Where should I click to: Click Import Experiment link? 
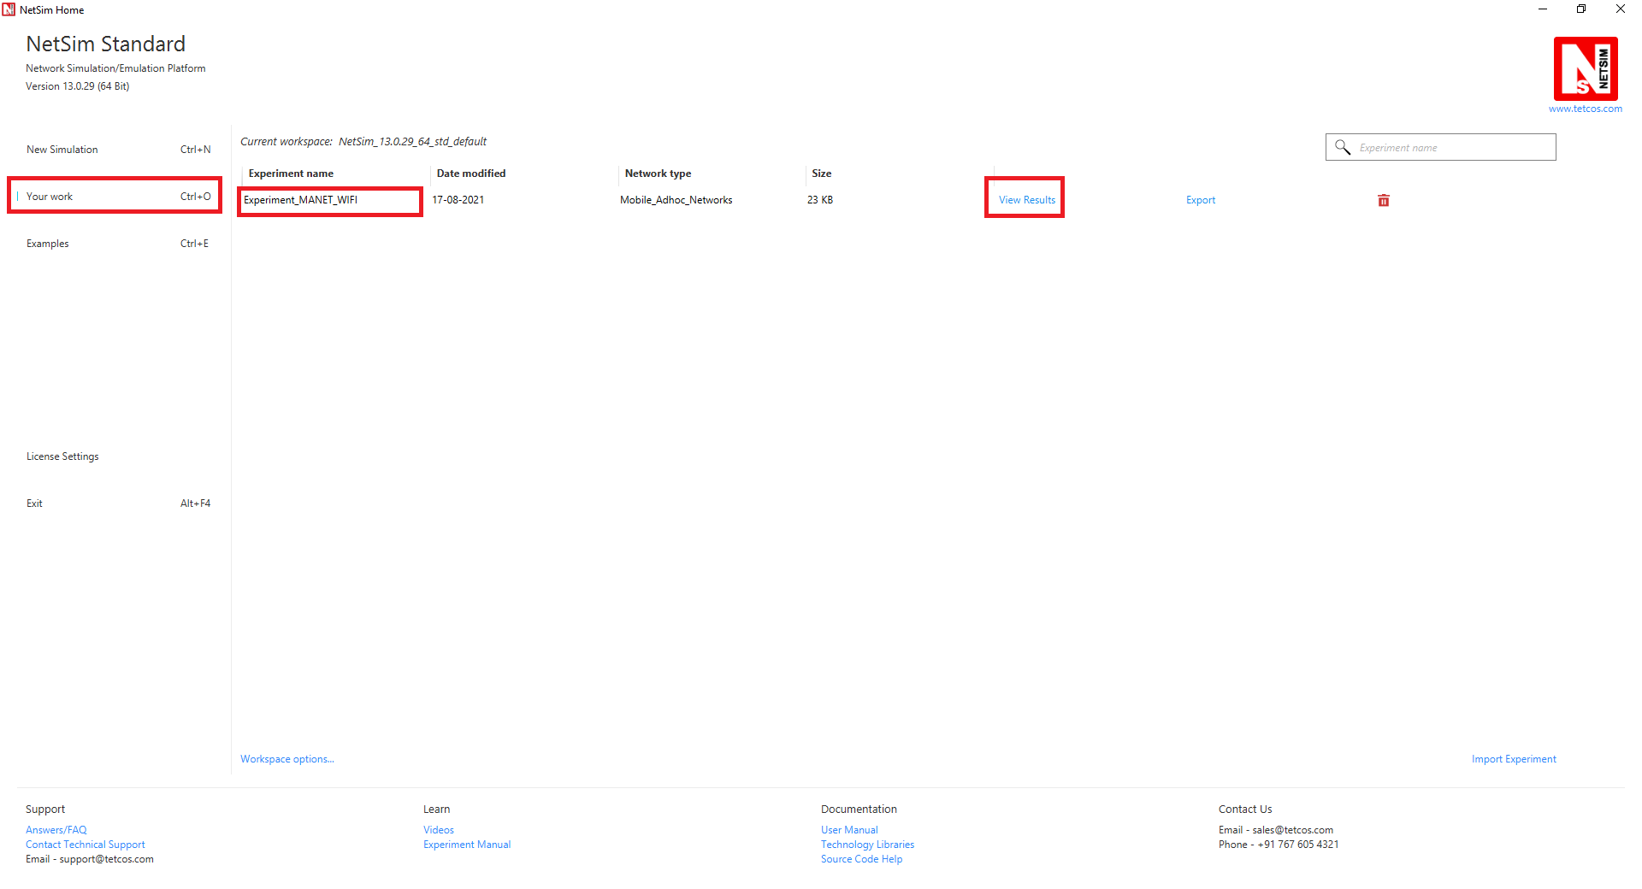click(x=1513, y=759)
